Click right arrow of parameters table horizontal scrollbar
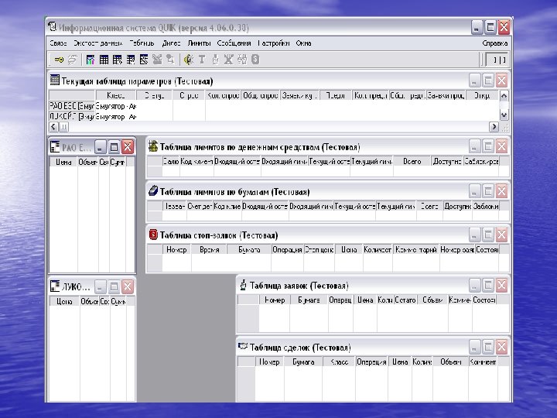Viewport: 557px width, 418px height. [x=494, y=127]
